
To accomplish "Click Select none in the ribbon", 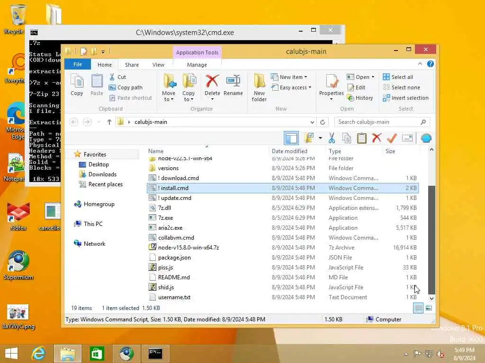I will coord(402,87).
